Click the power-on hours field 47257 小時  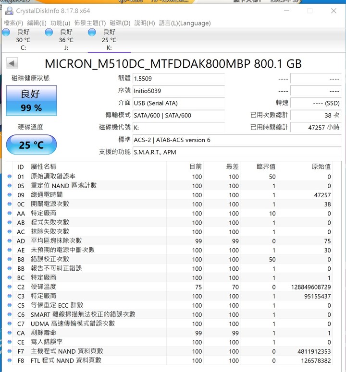[x=316, y=128]
